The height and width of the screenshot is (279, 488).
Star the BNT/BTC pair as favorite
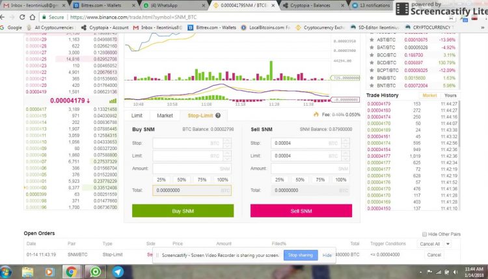[372, 86]
